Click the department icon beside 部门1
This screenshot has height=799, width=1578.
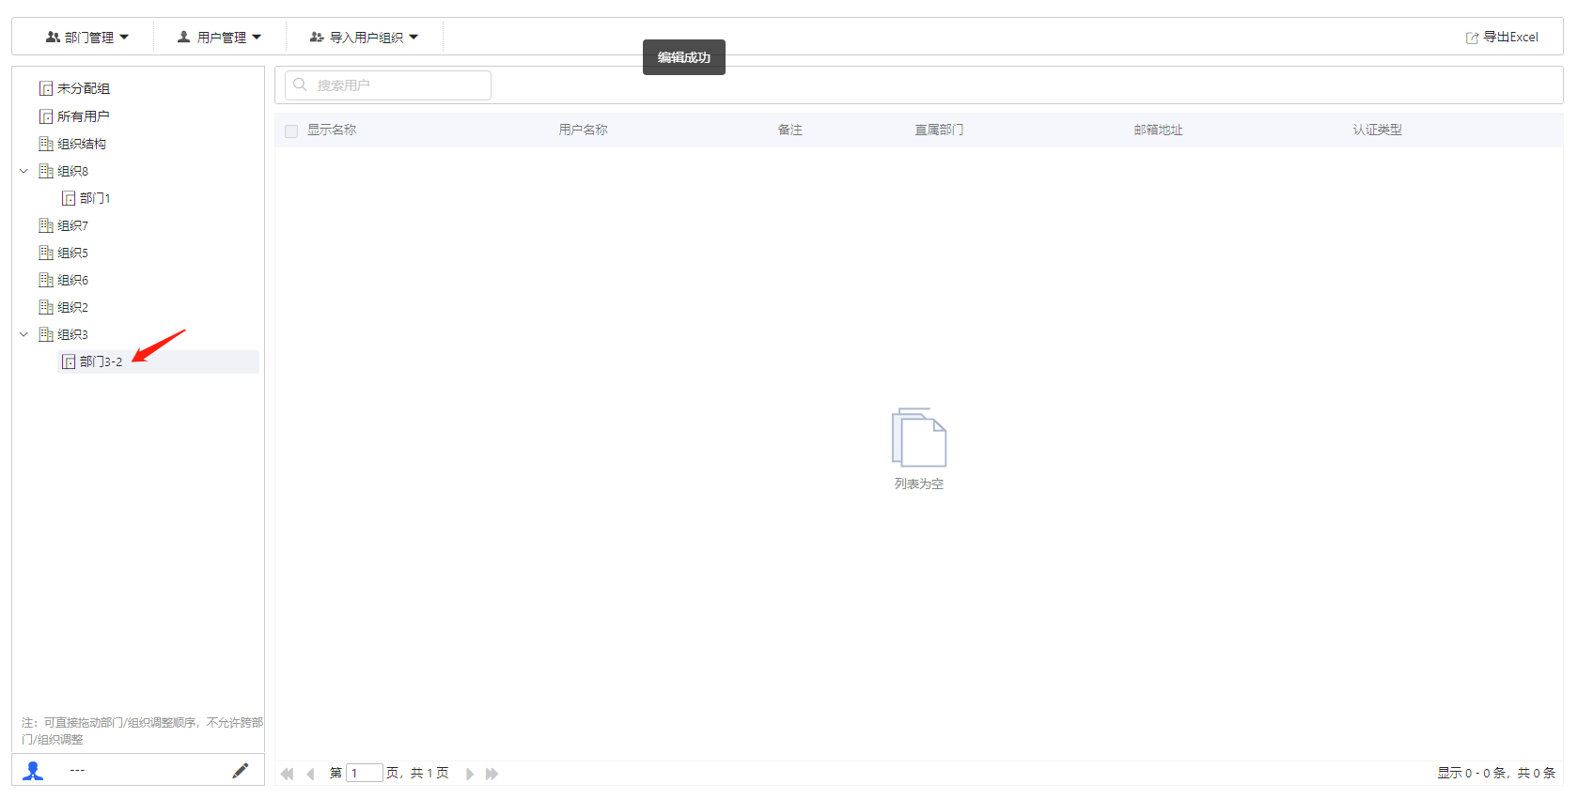pos(69,198)
